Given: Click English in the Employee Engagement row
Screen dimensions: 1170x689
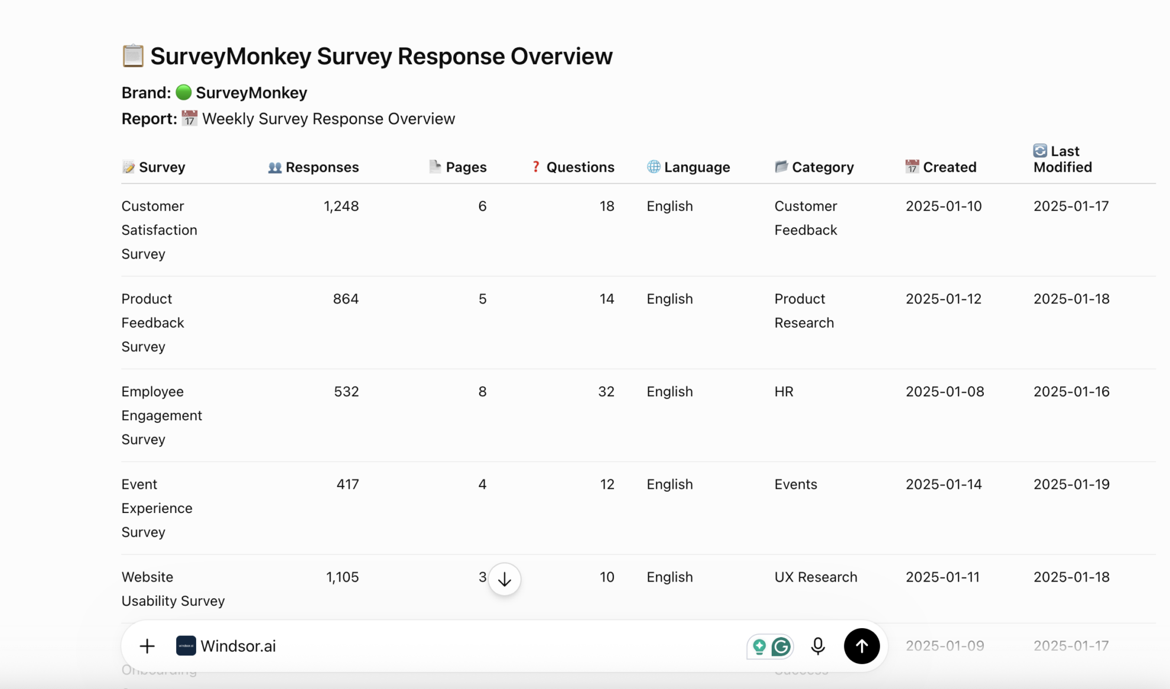Looking at the screenshot, I should (x=669, y=391).
